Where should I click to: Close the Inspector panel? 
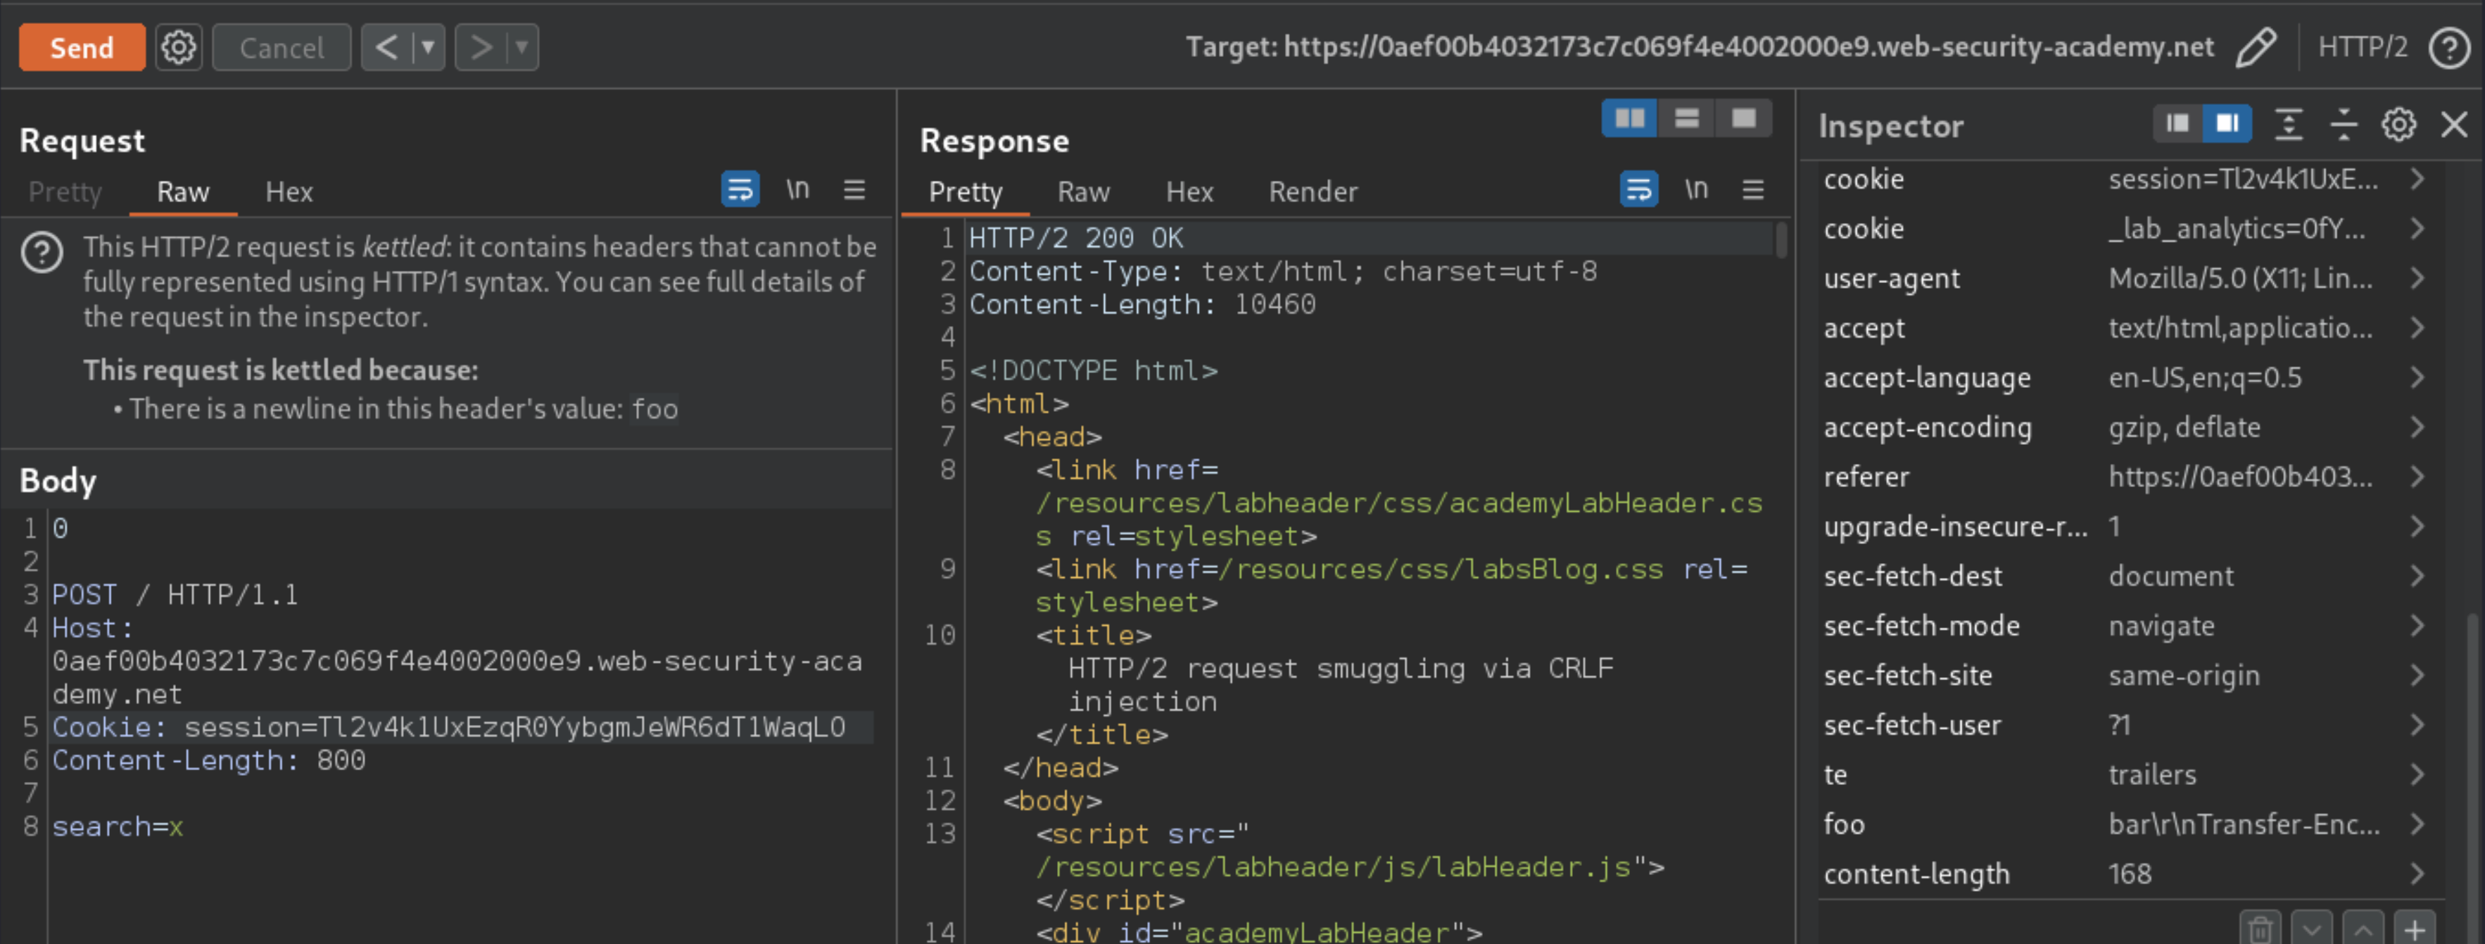point(2453,124)
